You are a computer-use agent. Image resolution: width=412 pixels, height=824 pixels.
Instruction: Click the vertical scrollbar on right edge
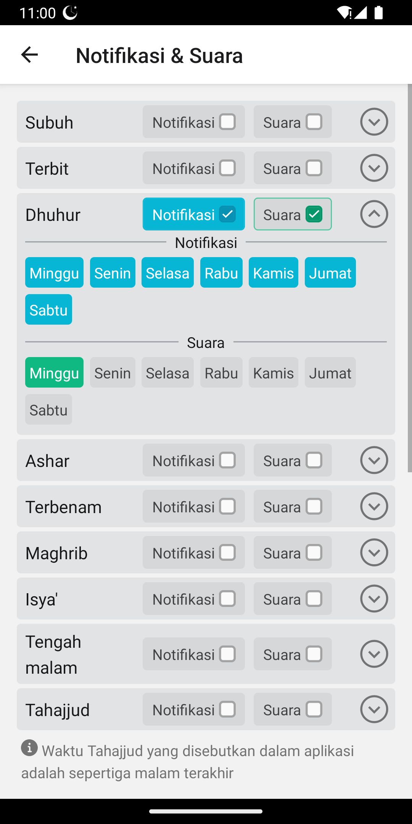pyautogui.click(x=410, y=278)
